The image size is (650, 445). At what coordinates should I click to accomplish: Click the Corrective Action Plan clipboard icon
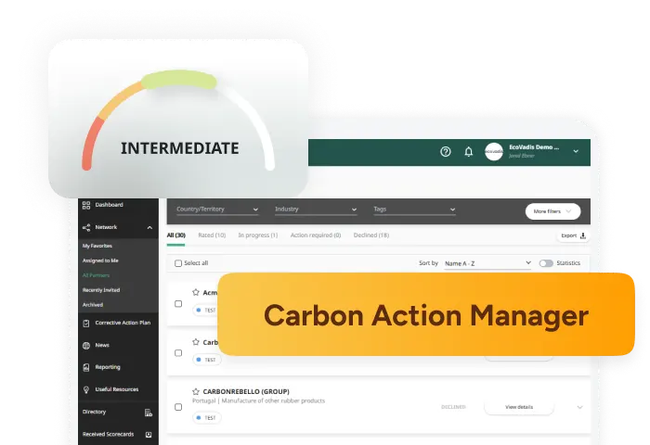coord(86,323)
